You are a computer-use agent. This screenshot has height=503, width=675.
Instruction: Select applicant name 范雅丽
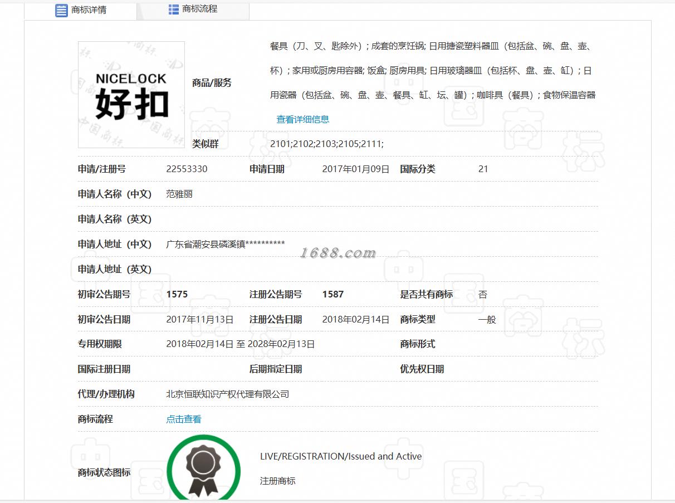(x=179, y=194)
